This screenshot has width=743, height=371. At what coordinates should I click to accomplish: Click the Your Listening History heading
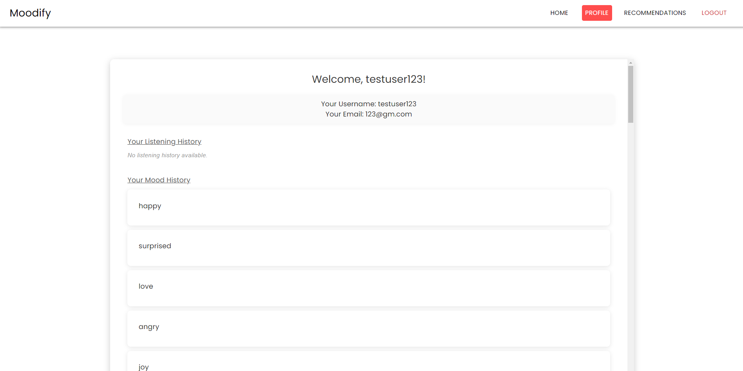point(164,142)
